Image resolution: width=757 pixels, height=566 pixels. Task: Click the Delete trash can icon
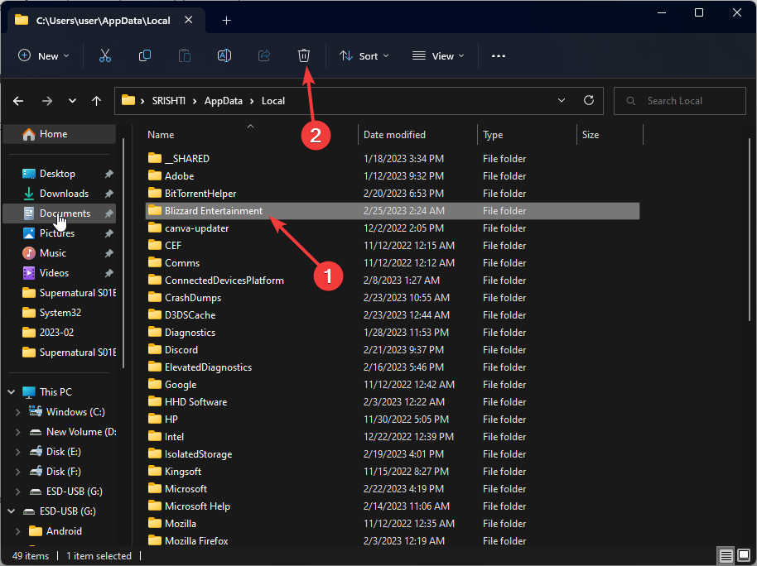(304, 56)
